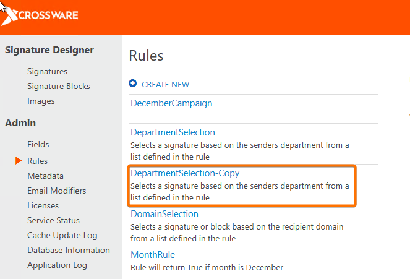Open Signature Blocks in the sidebar
The image size is (410, 279).
coord(59,87)
